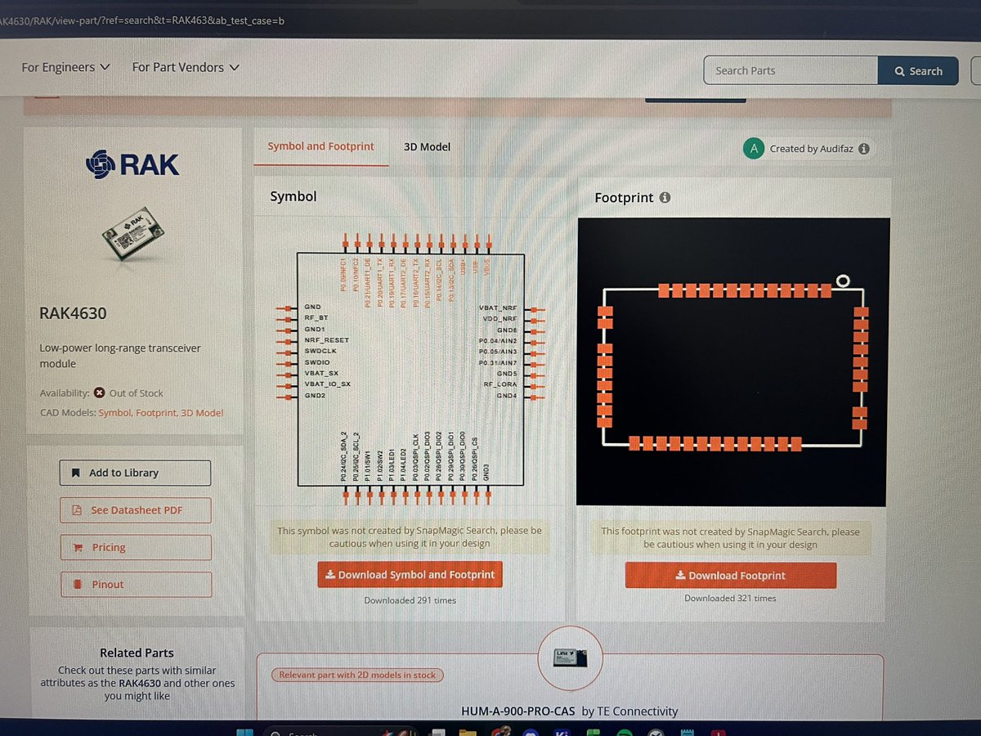Click the Add to Library button

click(135, 473)
